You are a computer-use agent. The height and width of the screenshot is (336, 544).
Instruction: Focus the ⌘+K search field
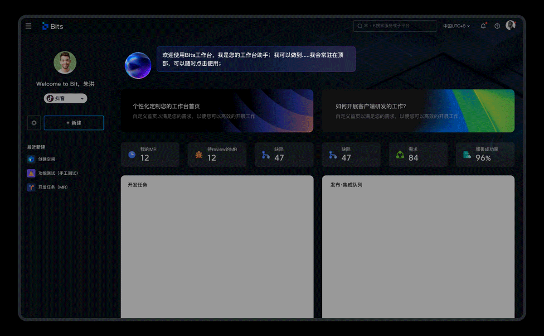click(x=395, y=26)
